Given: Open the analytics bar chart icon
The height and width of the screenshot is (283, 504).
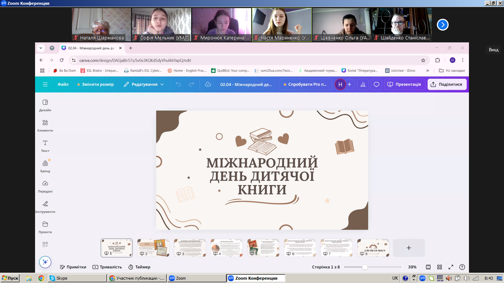Looking at the screenshot, I should [x=363, y=84].
